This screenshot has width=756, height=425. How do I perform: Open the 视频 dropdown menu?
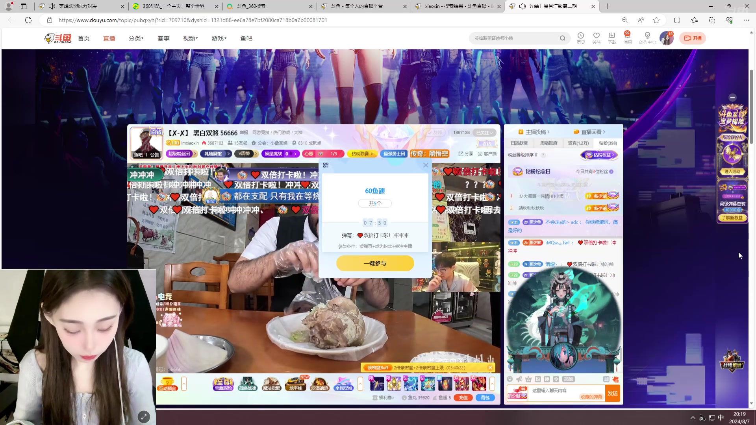point(190,38)
